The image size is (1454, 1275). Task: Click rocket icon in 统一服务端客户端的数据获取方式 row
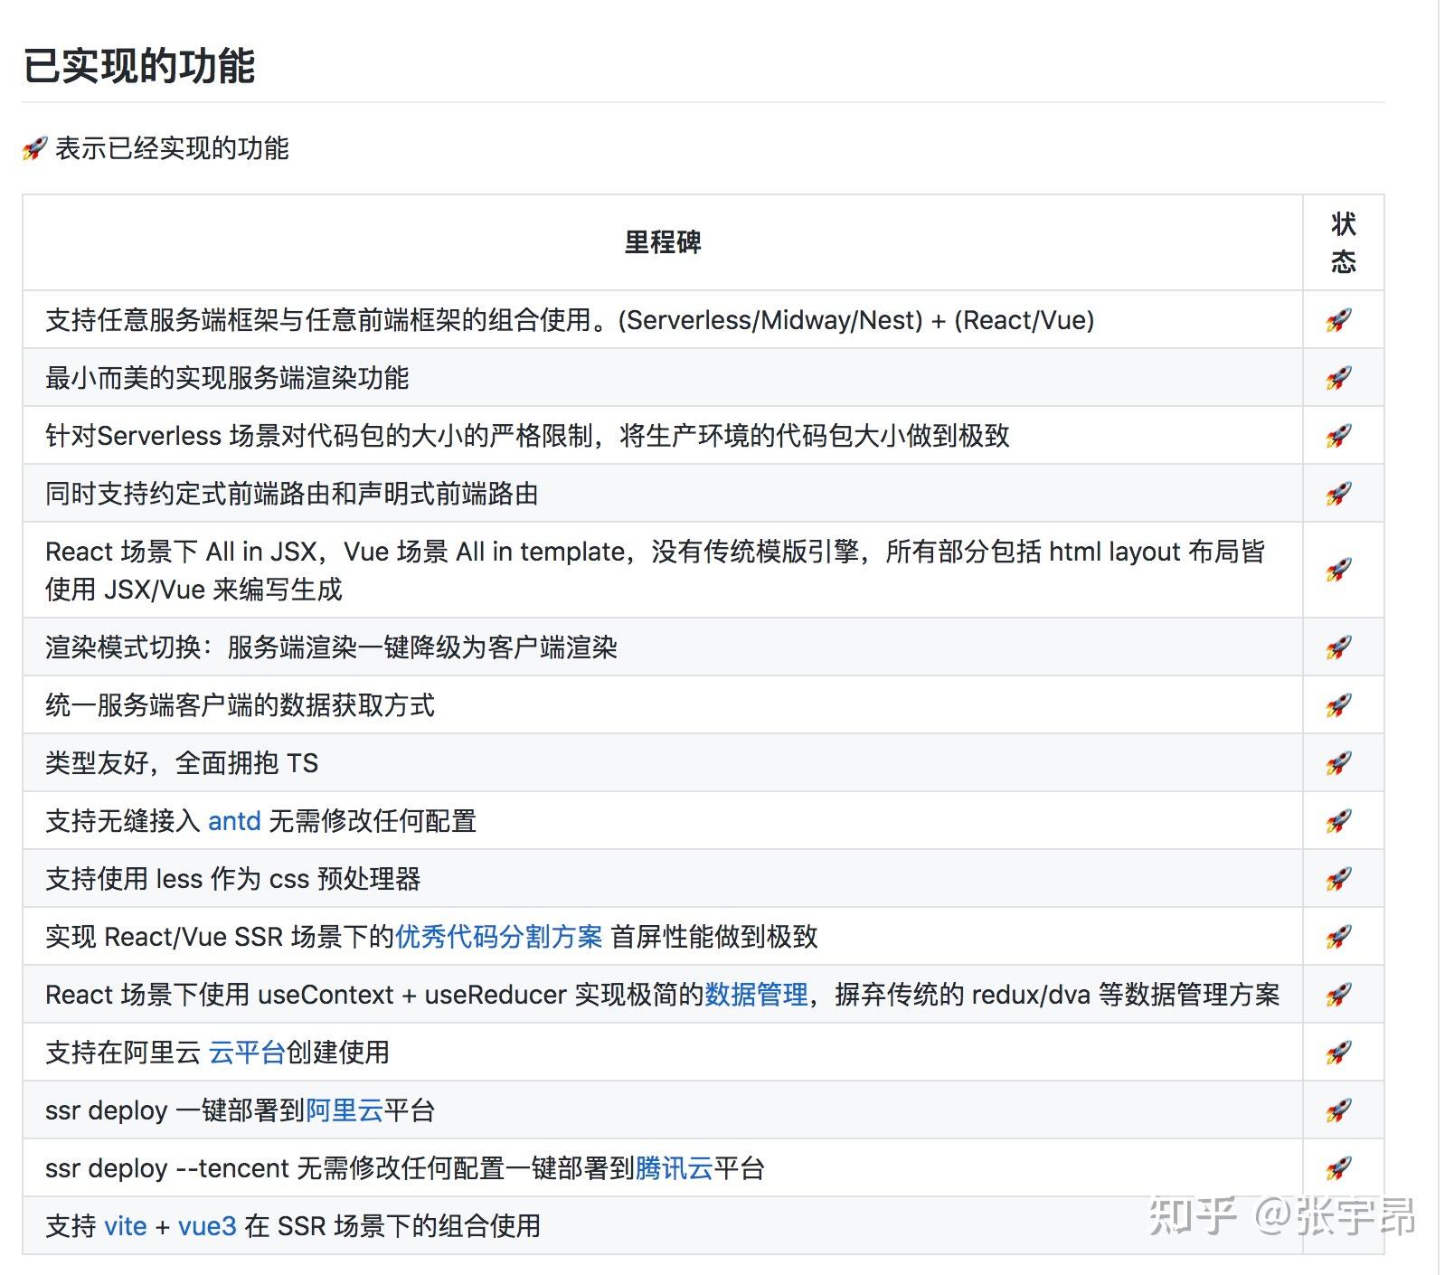(1339, 705)
